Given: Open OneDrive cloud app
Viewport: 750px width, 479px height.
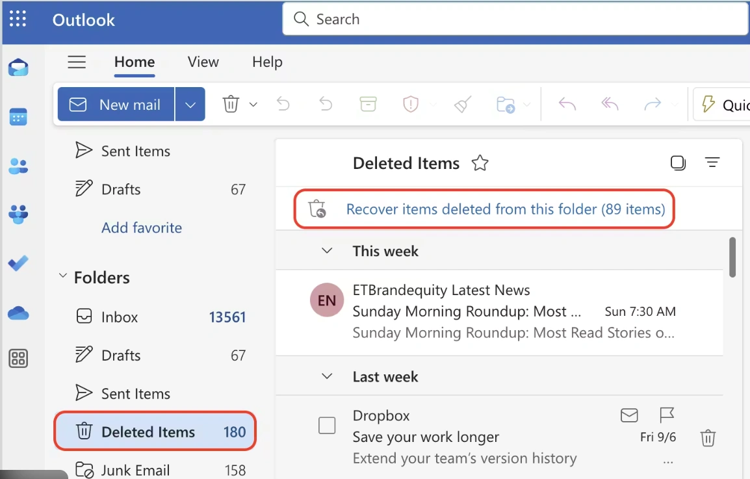Looking at the screenshot, I should 18,313.
